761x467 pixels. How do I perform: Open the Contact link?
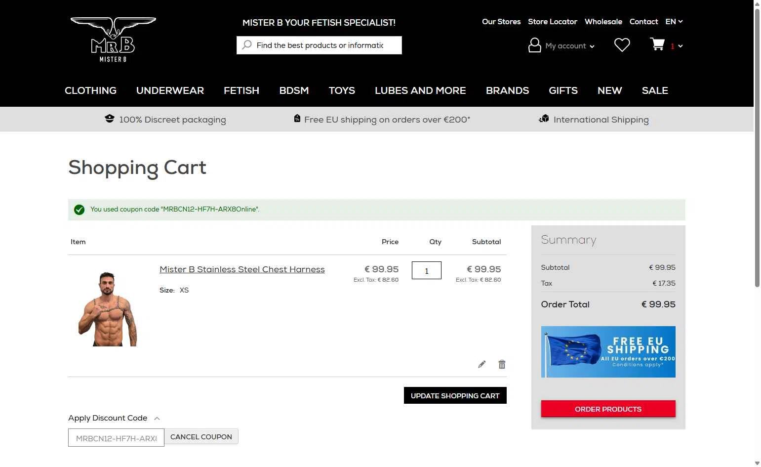644,22
